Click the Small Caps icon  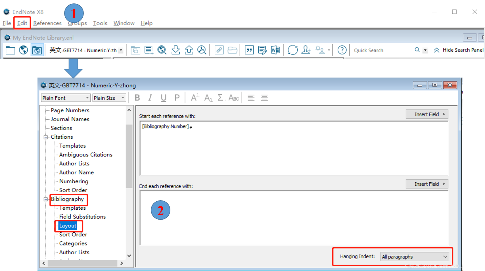click(234, 98)
